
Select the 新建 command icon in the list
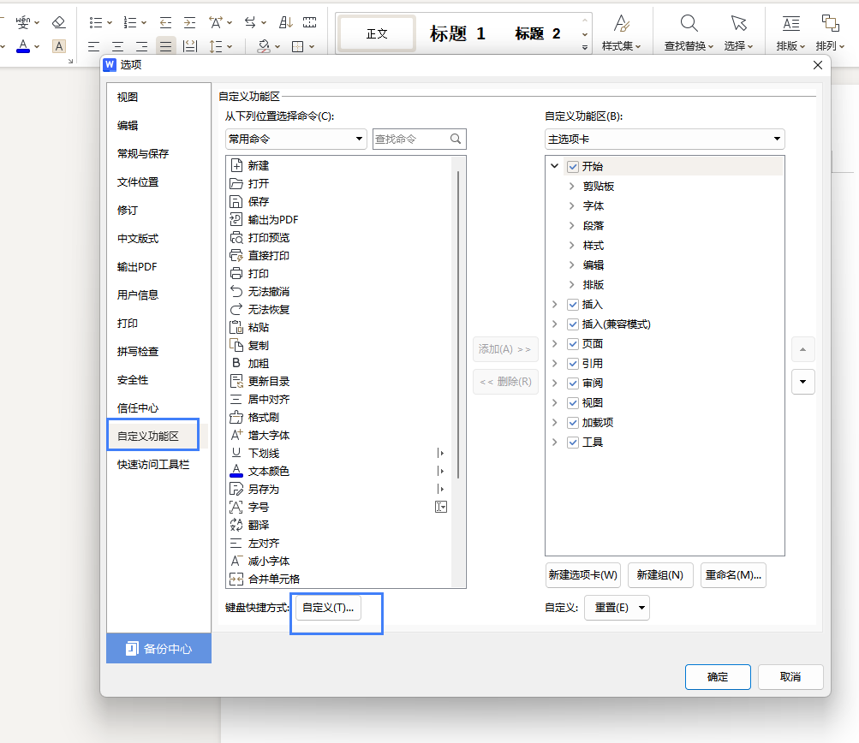(236, 165)
